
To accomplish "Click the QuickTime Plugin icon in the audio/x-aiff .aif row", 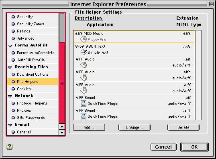I will tap(84, 103).
